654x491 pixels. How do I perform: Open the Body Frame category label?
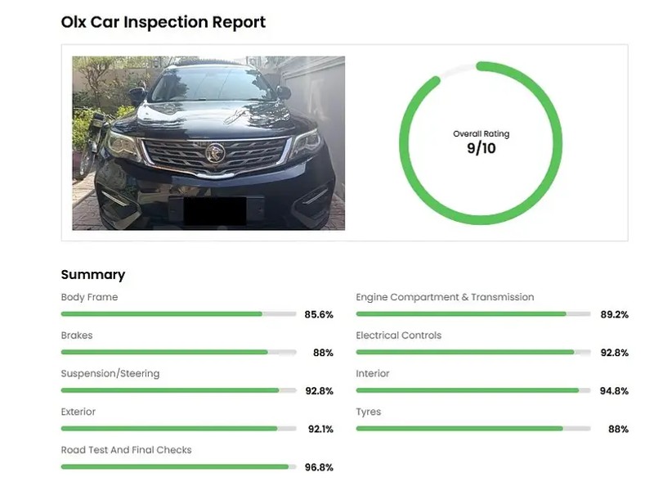[x=89, y=297]
